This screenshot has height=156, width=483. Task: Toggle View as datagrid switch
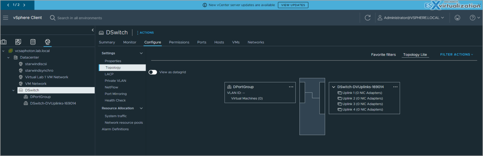153,72
